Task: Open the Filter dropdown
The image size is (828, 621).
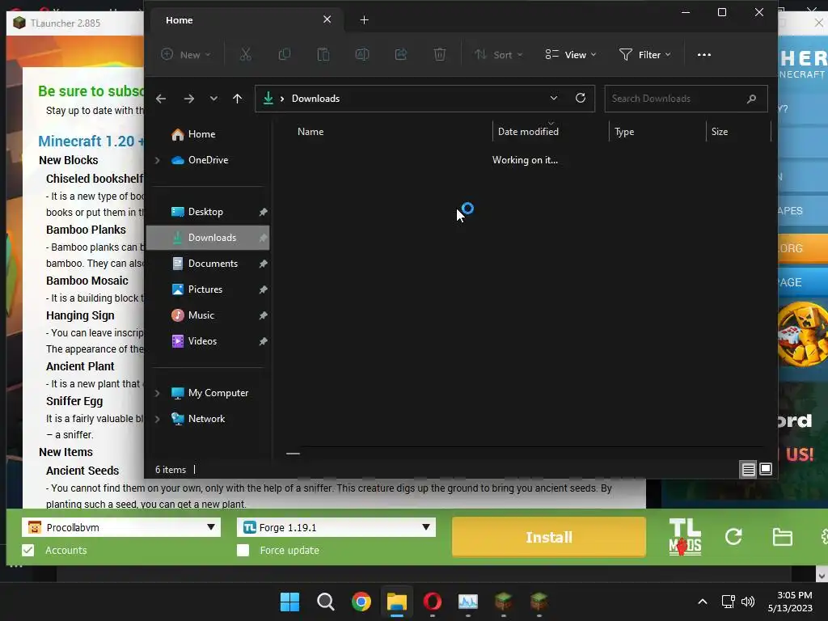Action: (x=644, y=54)
